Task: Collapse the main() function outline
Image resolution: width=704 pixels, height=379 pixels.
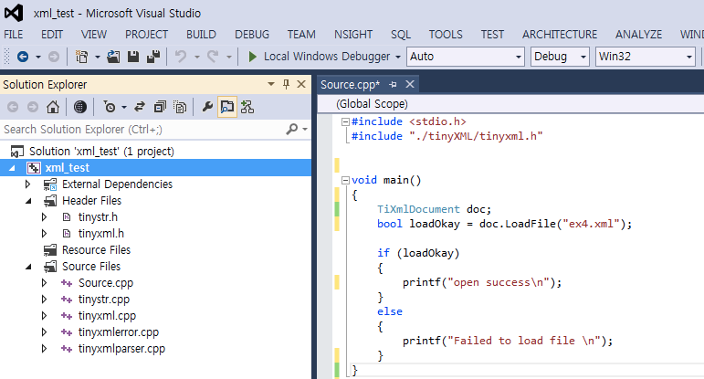Action: point(345,181)
